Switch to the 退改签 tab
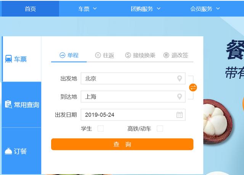The image size is (244, 175). pos(176,56)
